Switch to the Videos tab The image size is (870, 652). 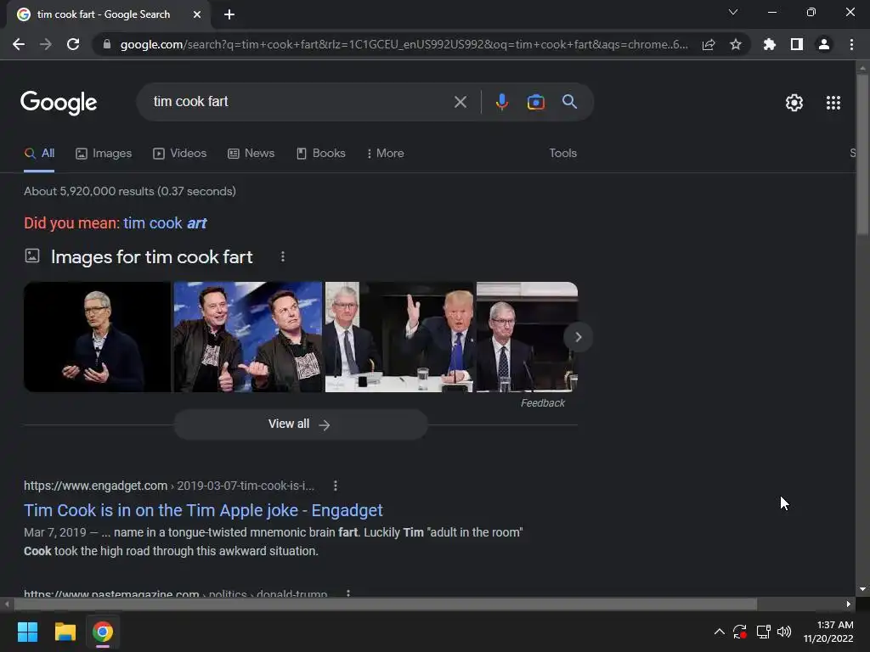180,154
